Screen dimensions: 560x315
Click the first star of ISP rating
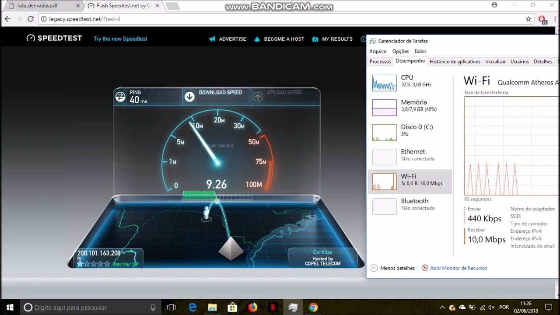click(80, 264)
